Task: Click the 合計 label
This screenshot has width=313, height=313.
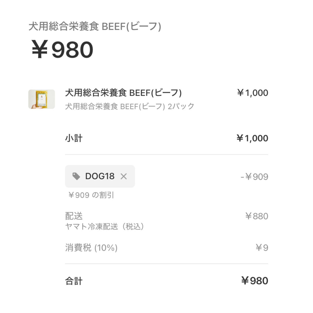Action: (x=74, y=281)
